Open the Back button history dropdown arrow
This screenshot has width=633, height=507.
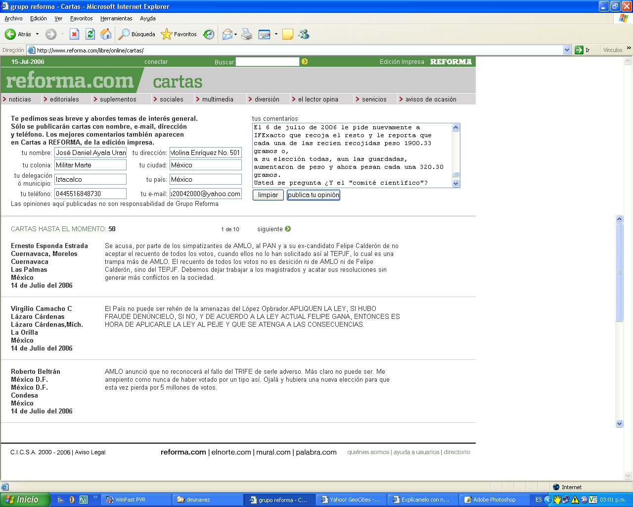tap(37, 34)
